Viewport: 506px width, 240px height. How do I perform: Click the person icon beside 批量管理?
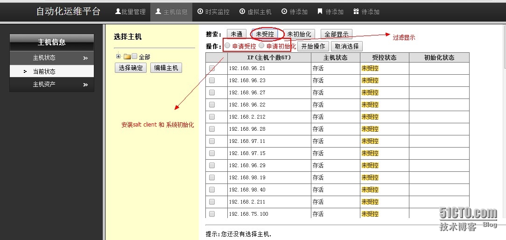[x=118, y=12]
